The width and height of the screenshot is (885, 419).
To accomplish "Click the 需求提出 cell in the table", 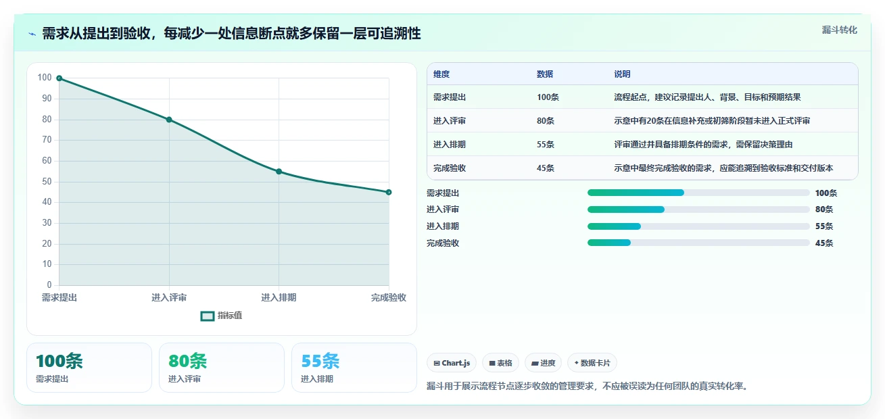I will point(450,97).
